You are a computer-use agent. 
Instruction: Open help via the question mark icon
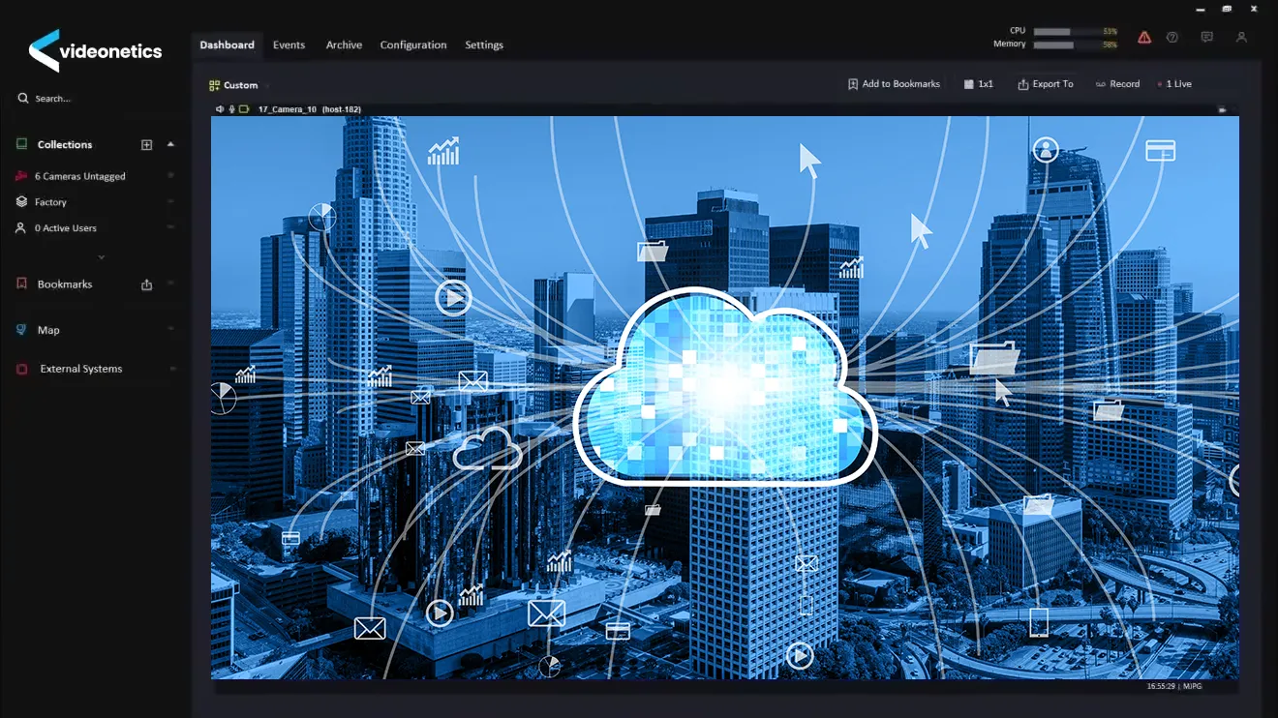click(x=1172, y=38)
